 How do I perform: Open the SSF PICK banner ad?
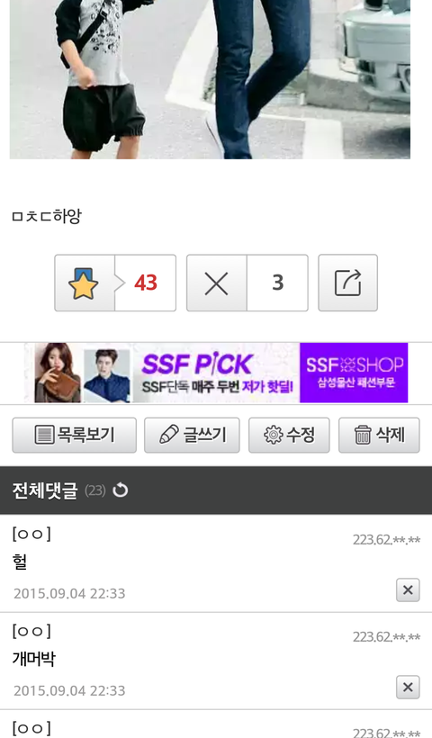coord(216,373)
